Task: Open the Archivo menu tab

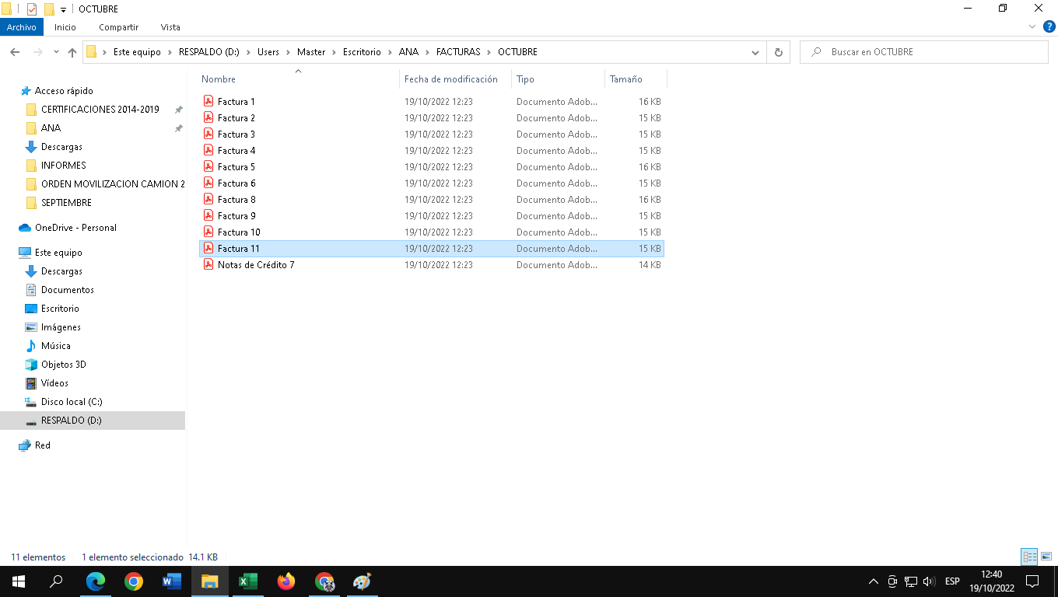Action: 22,27
